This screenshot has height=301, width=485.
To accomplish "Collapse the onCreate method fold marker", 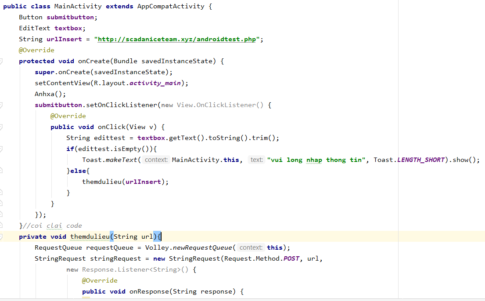I will coord(1,61).
